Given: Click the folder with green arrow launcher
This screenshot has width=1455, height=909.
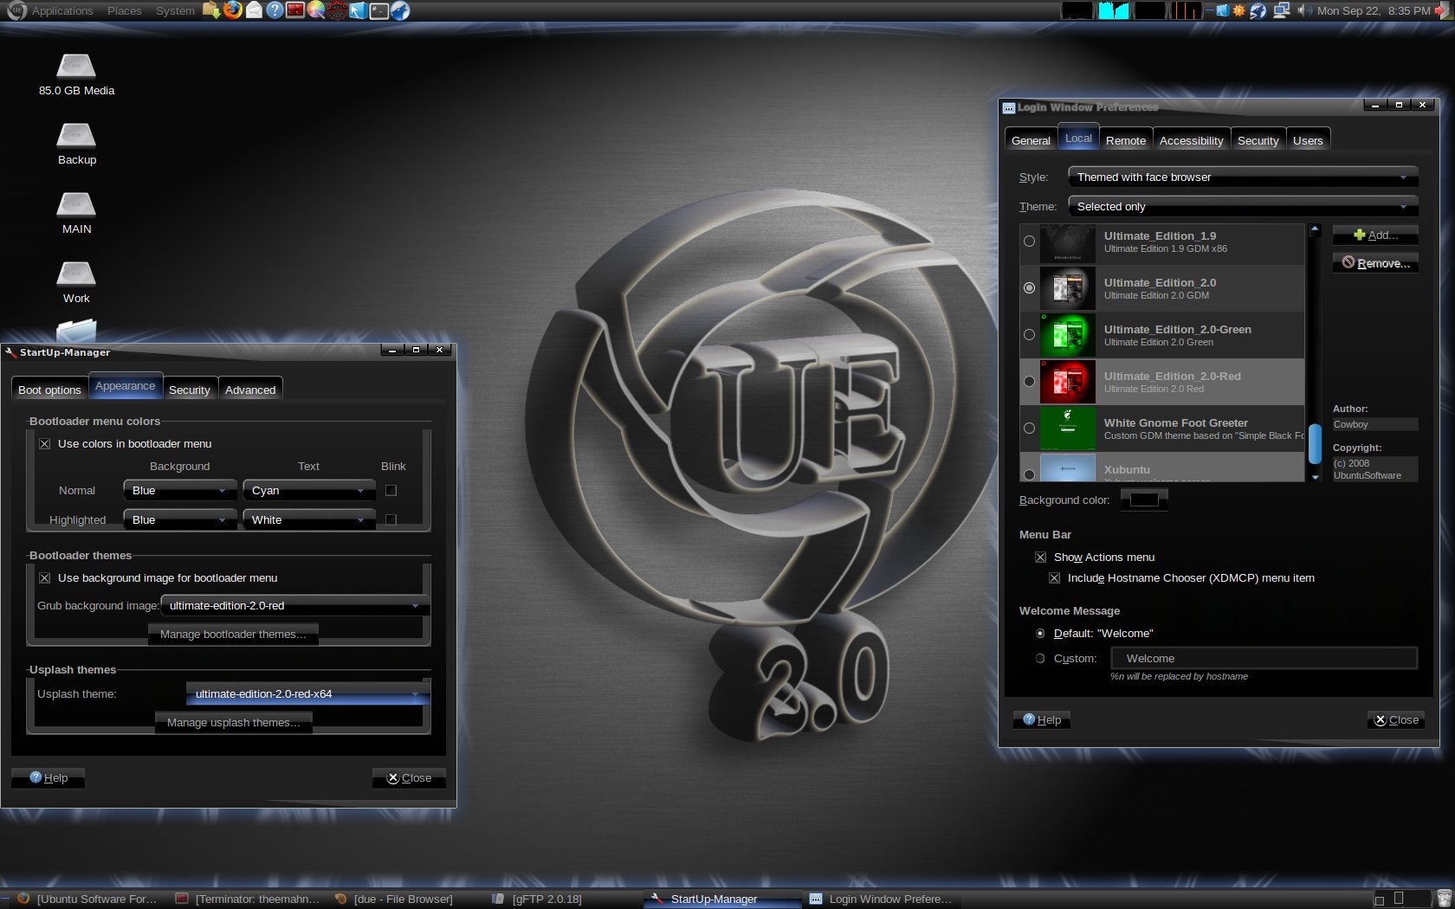Looking at the screenshot, I should (211, 10).
